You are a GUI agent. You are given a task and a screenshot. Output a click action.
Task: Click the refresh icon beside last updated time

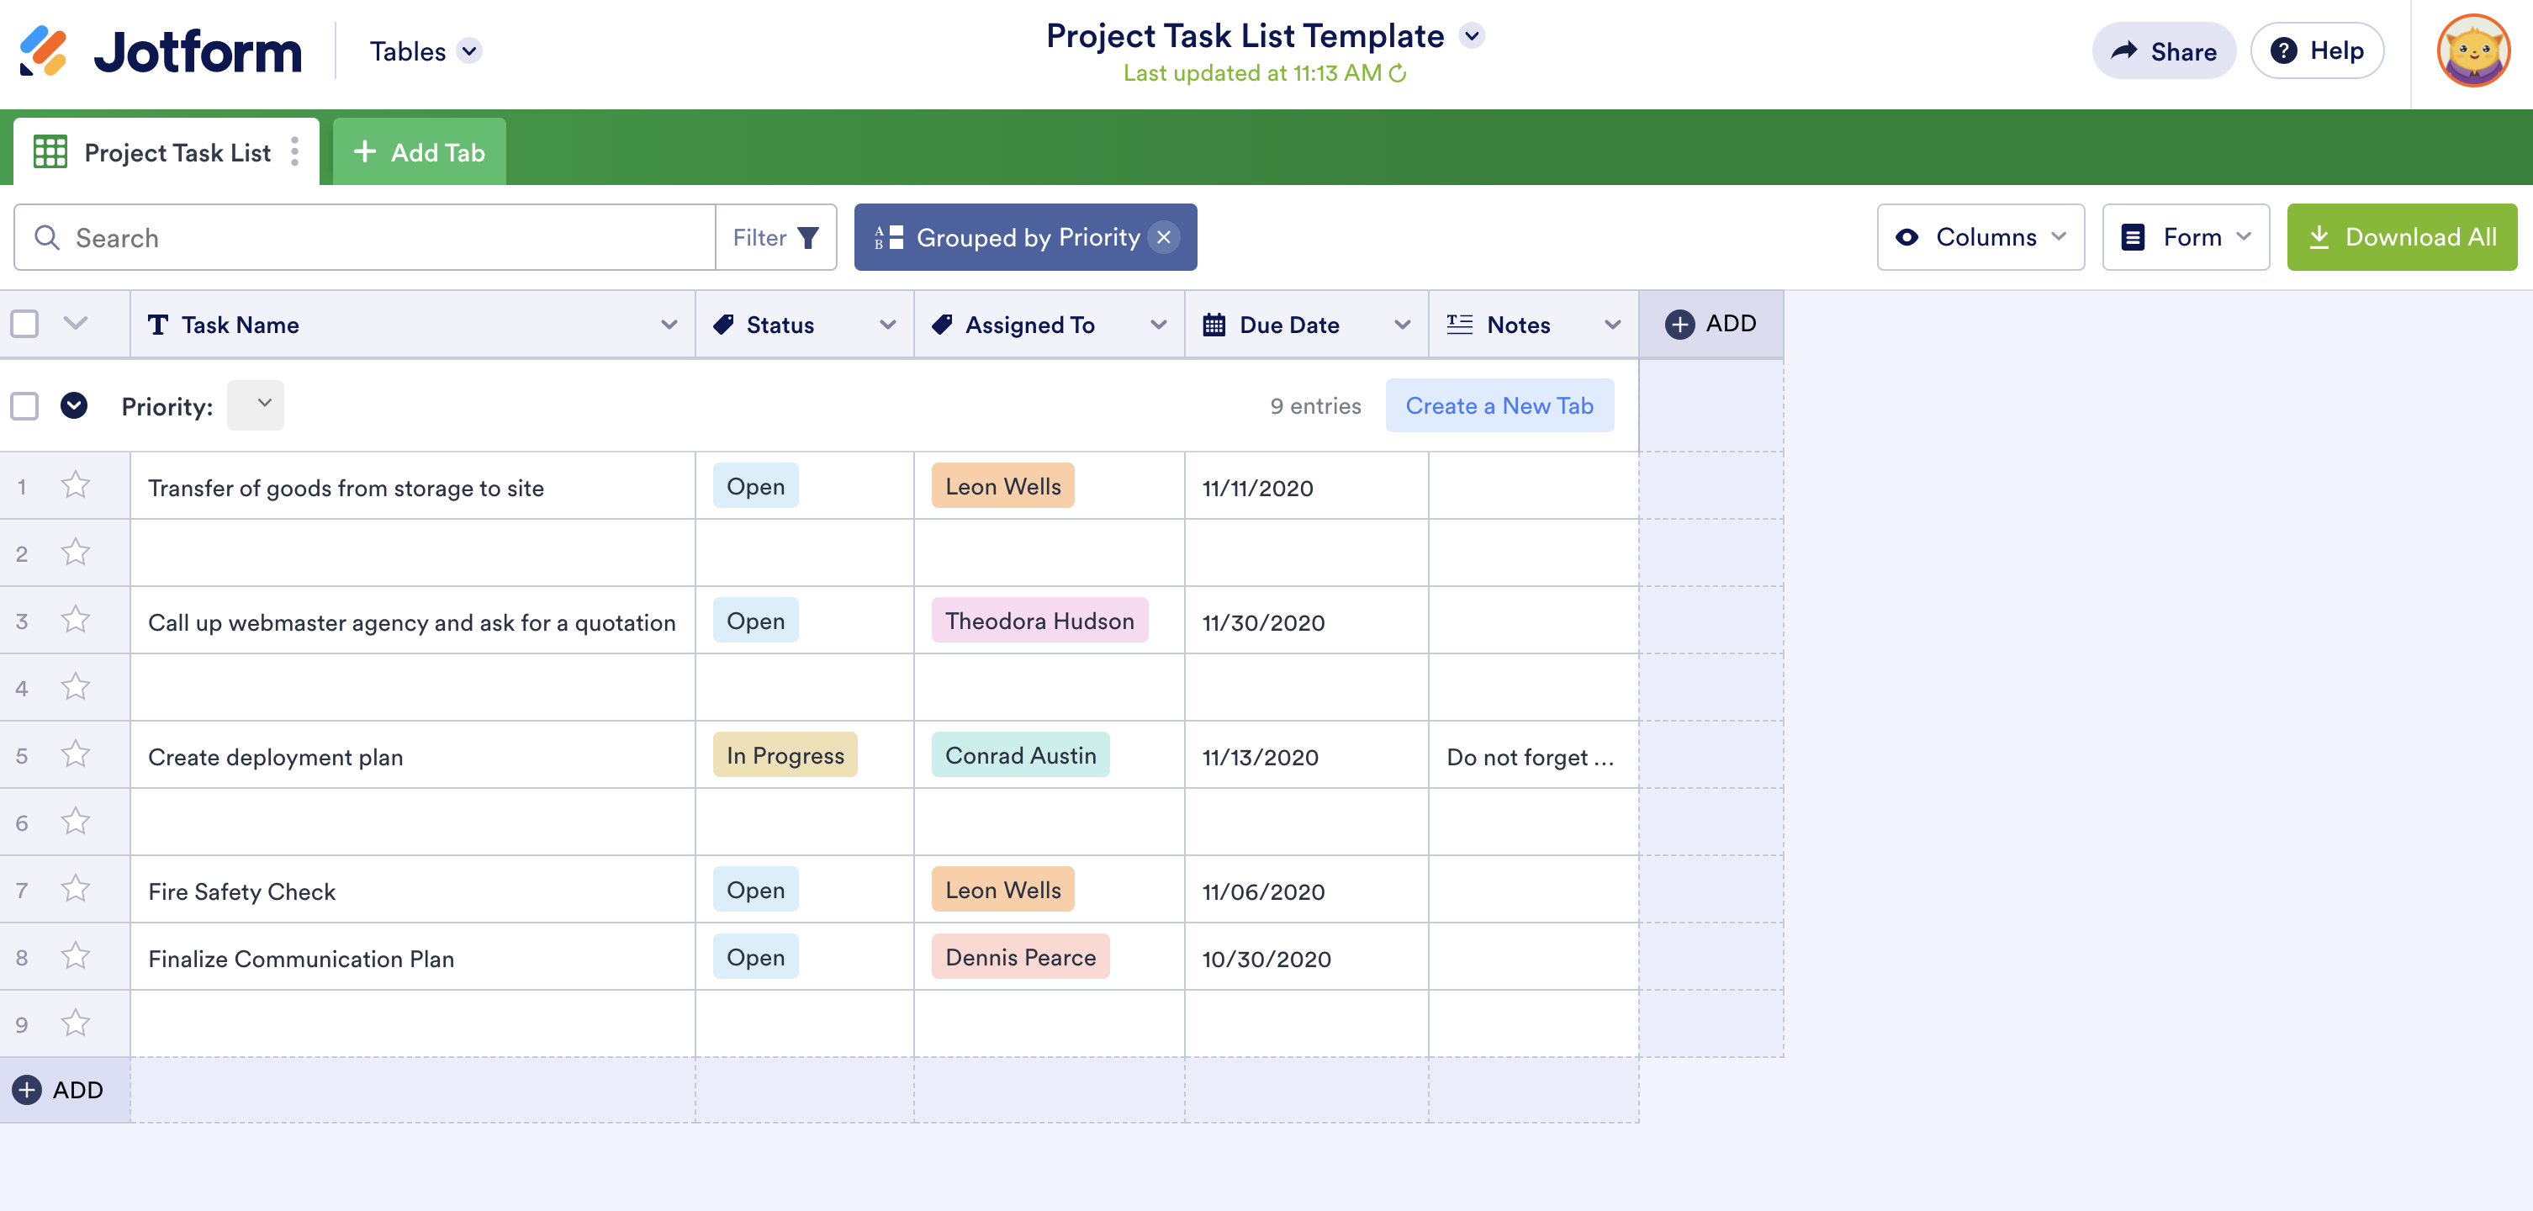click(x=1398, y=74)
